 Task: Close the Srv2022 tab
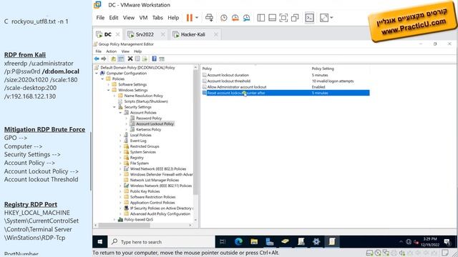[163, 34]
